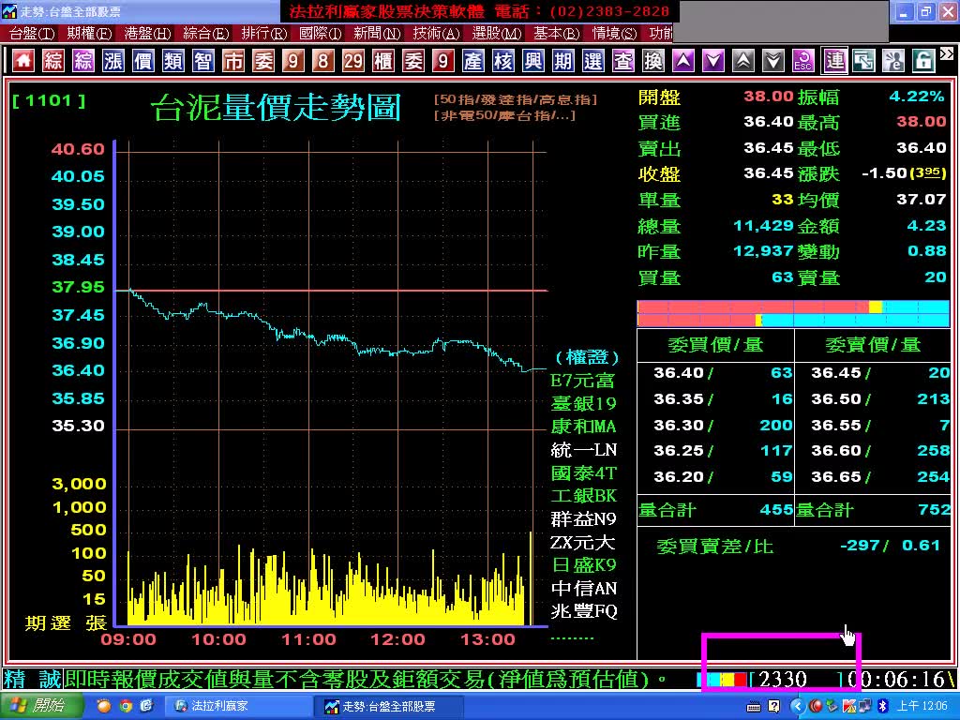Click the purple up arrow icon
This screenshot has height=720, width=960.
(683, 61)
